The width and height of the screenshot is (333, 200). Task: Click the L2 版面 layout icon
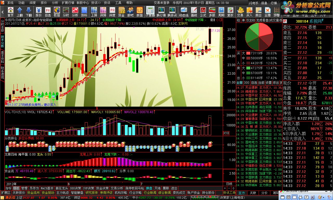(x=140, y=12)
